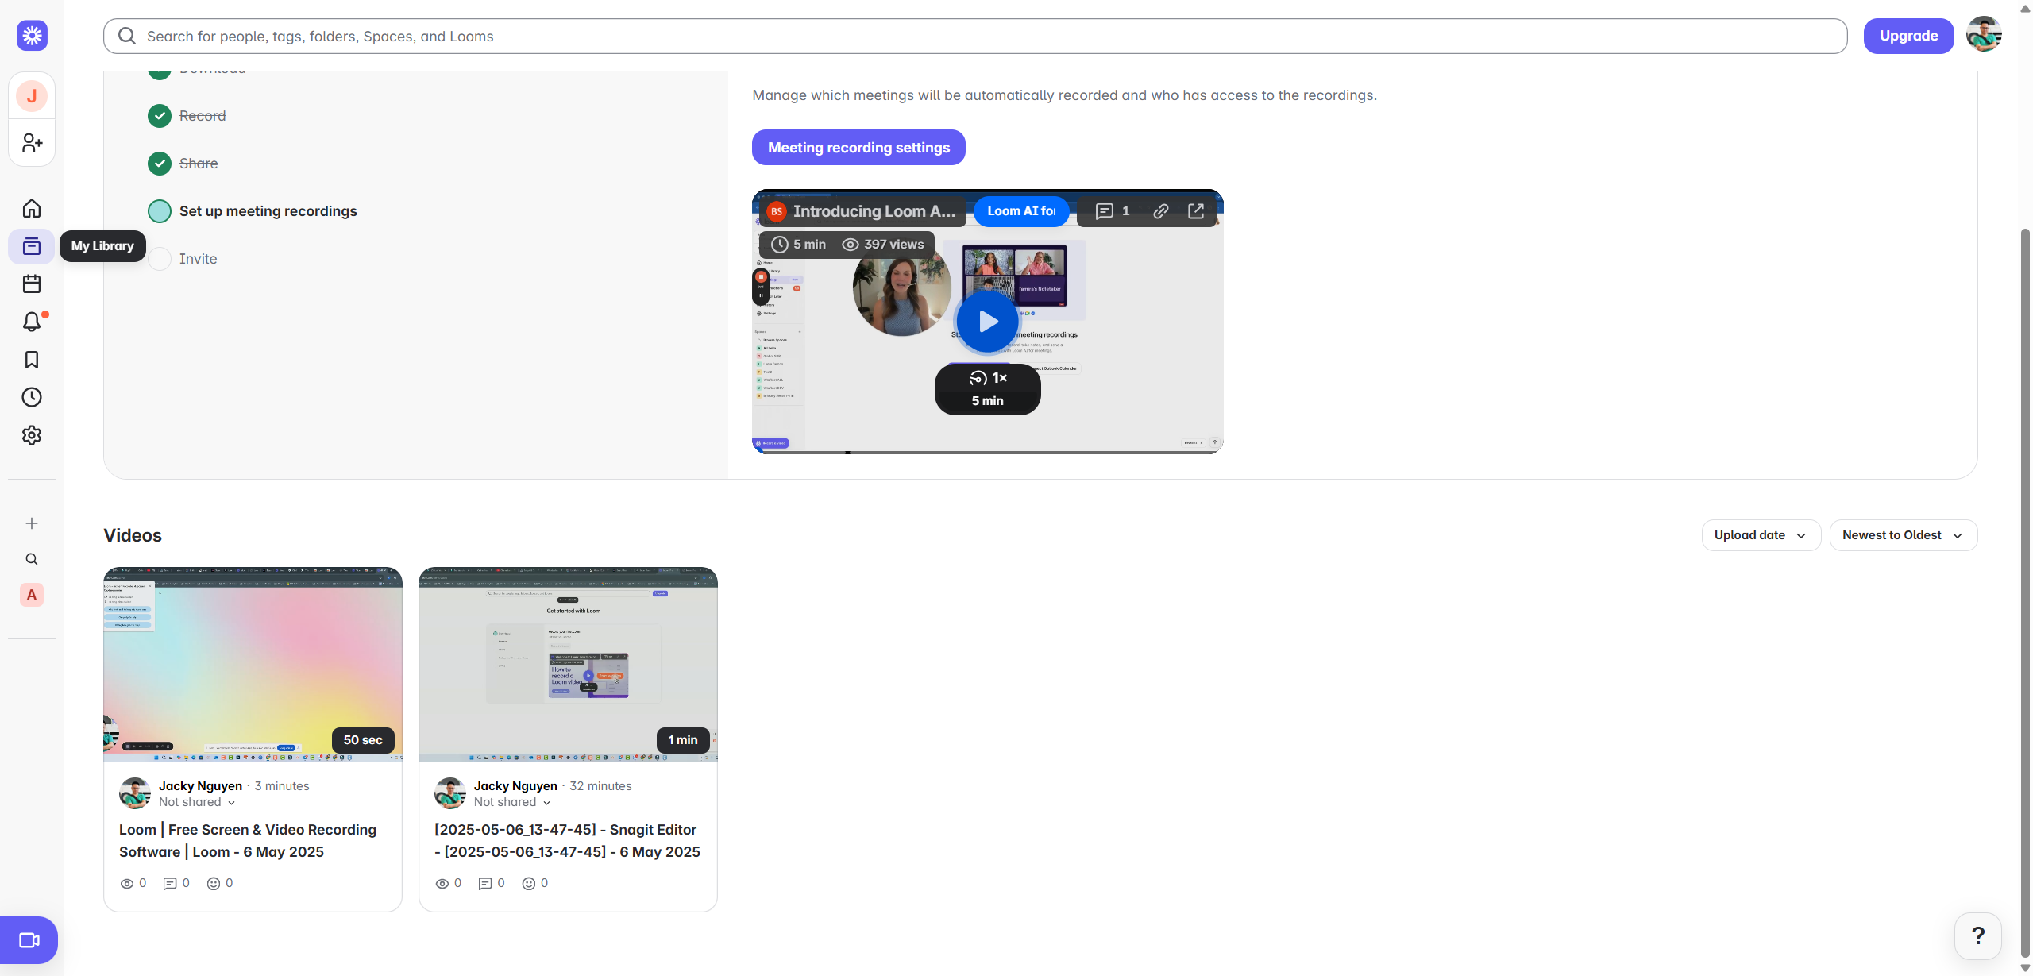Click the Invite teammates person-plus icon
Viewport: 2033px width, 976px height.
(32, 143)
